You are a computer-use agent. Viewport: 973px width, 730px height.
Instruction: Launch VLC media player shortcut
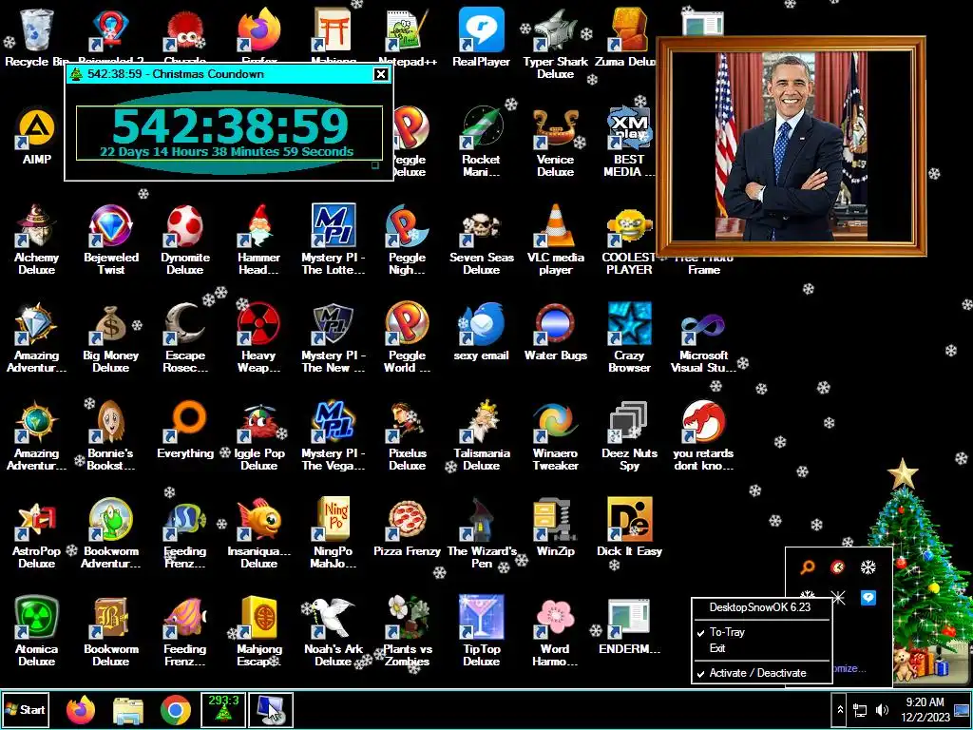point(555,240)
